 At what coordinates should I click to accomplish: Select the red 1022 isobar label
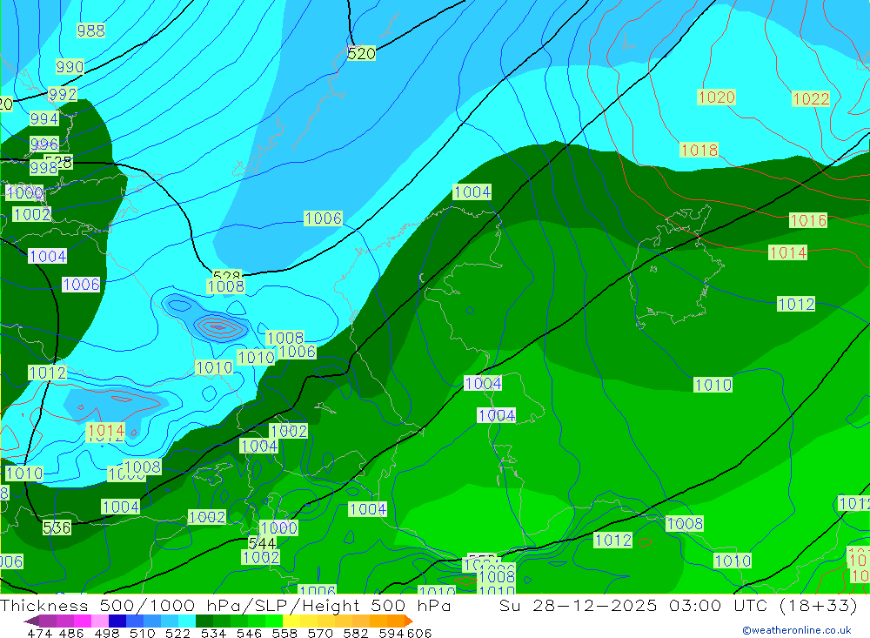pyautogui.click(x=811, y=99)
